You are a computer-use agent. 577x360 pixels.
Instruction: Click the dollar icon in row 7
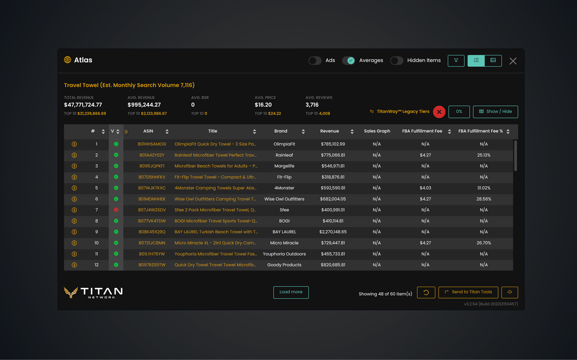74,210
